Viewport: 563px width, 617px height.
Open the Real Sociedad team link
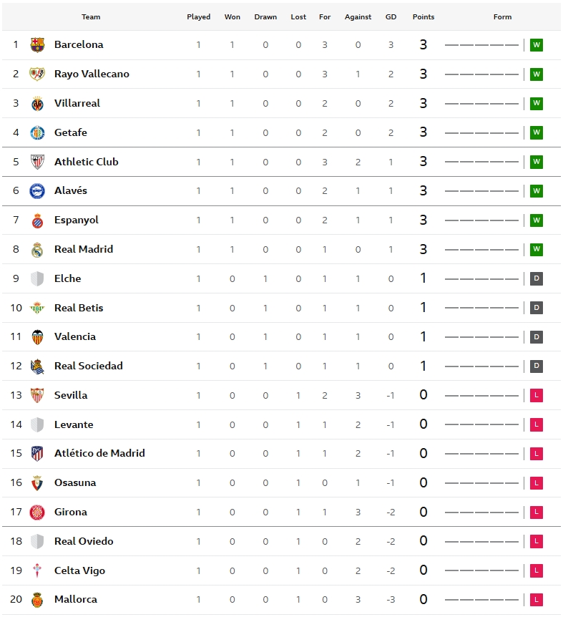(89, 366)
